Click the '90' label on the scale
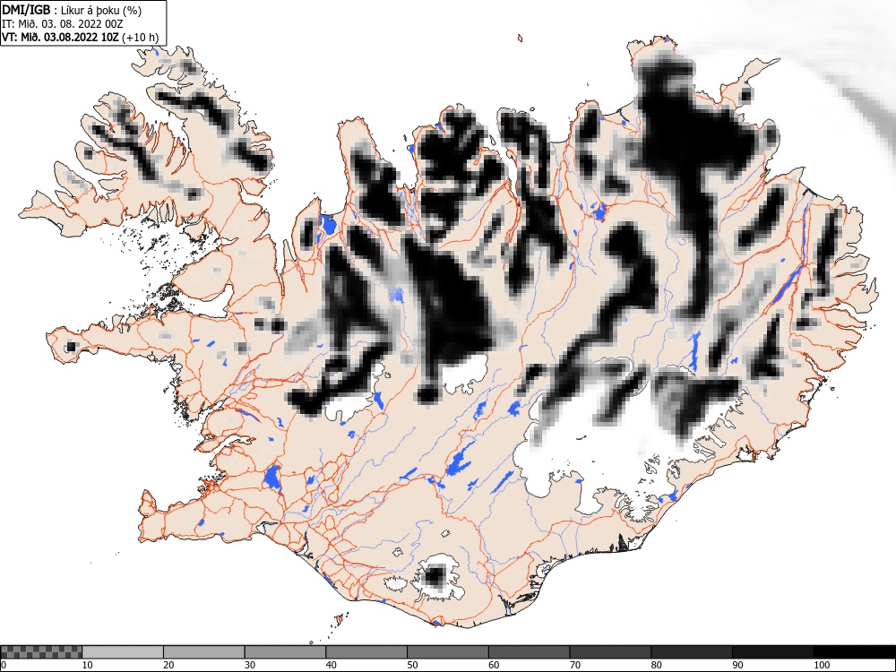896x672 pixels. pyautogui.click(x=737, y=665)
